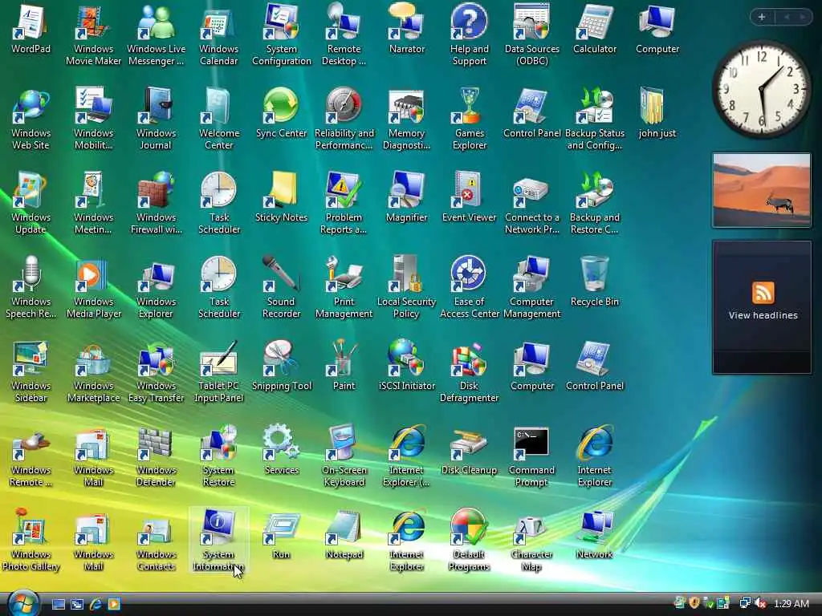Click Show Desktop in Quick Launch

[x=58, y=604]
